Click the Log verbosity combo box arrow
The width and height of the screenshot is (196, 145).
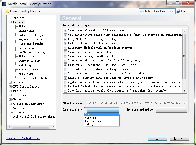(117, 110)
